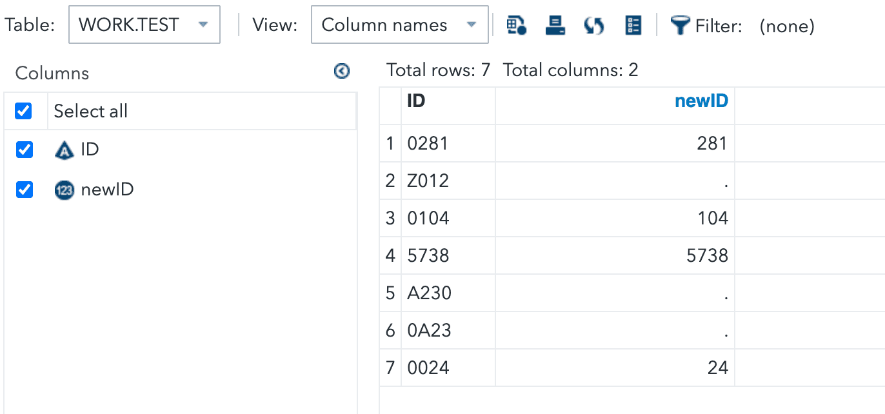Open the table properties icon

632,25
